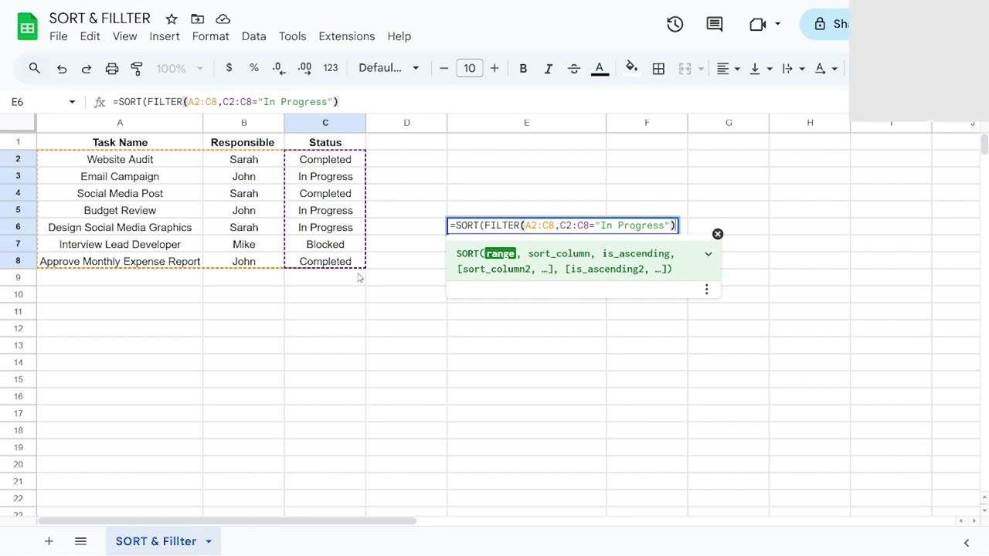Print the spreadsheet
Screen dimensions: 989x556
tap(112, 69)
